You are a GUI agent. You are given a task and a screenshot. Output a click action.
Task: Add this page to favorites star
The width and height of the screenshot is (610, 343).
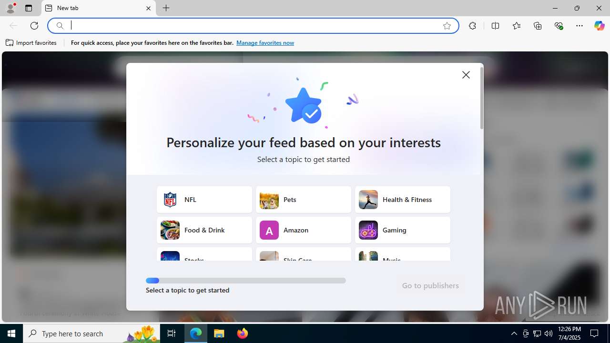point(447,26)
